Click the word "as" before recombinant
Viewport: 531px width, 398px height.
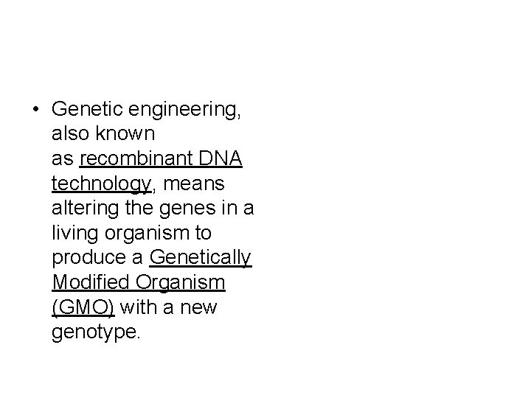62,159
